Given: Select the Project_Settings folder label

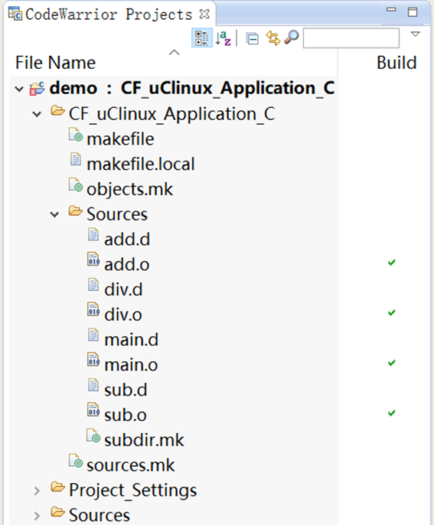Looking at the screenshot, I should pyautogui.click(x=133, y=491).
